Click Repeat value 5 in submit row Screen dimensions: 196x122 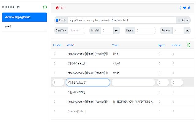pos(163,92)
